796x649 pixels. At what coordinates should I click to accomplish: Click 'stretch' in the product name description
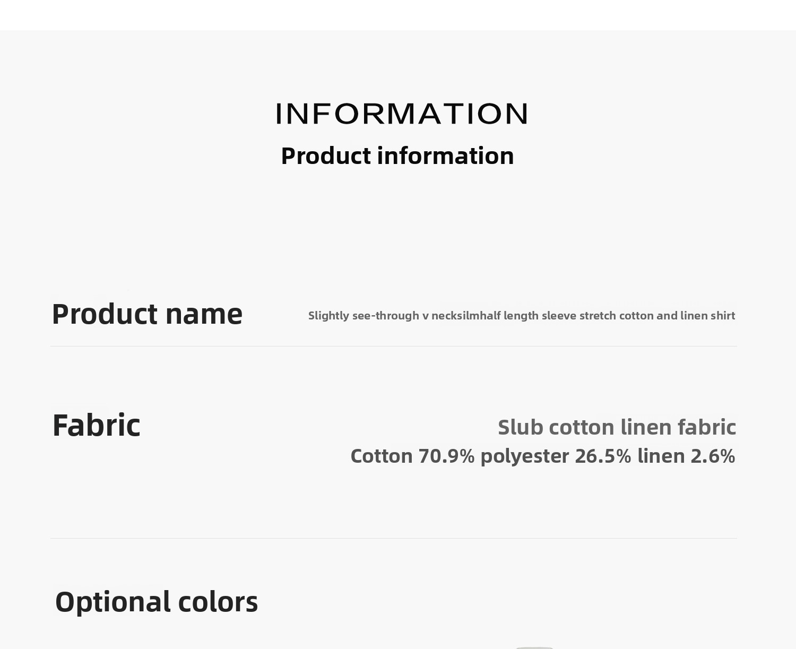(598, 316)
